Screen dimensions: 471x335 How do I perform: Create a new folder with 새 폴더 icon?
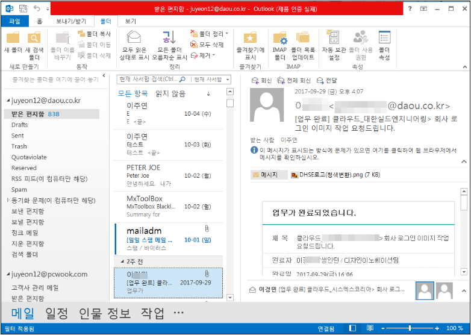click(x=13, y=43)
